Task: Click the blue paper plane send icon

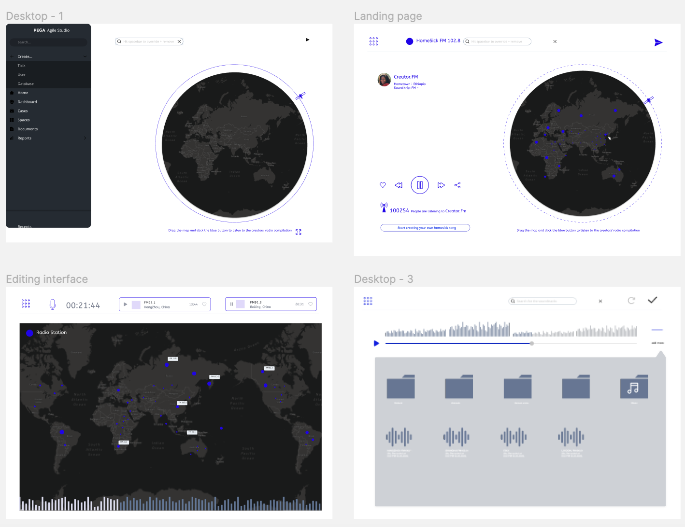Action: pyautogui.click(x=658, y=42)
